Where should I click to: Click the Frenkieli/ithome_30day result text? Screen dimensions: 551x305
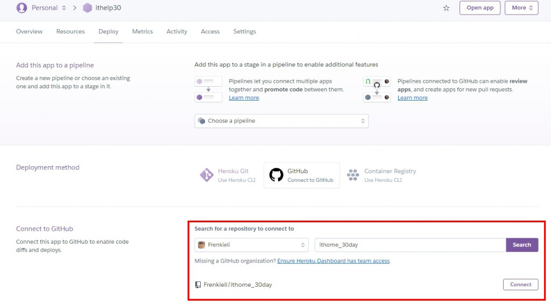pos(237,285)
